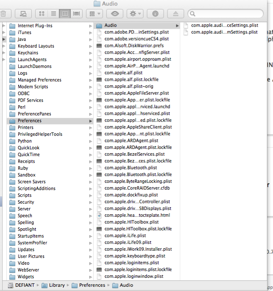Image resolution: width=273 pixels, height=291 pixels.
Task: Click the Get Info toolbar button
Action: pos(155,14)
